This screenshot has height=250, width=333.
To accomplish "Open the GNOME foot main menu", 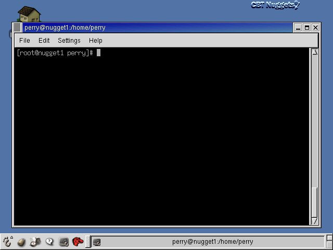I will click(7, 242).
